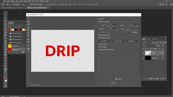The width and height of the screenshot is (173, 97).
Task: Select the Twirl Clockwise tool in Liquify
Action: coord(28,27)
